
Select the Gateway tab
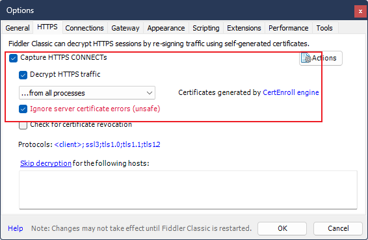click(x=125, y=28)
